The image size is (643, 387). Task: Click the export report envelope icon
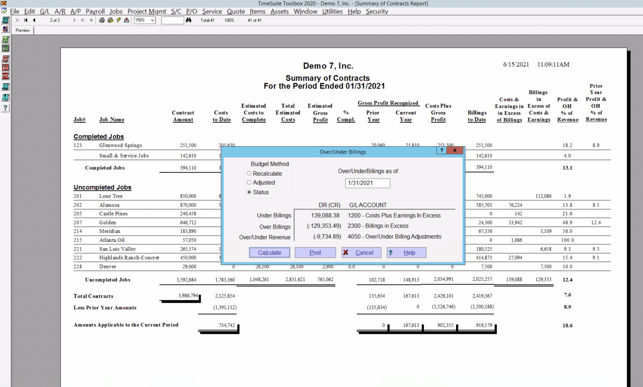[127, 20]
